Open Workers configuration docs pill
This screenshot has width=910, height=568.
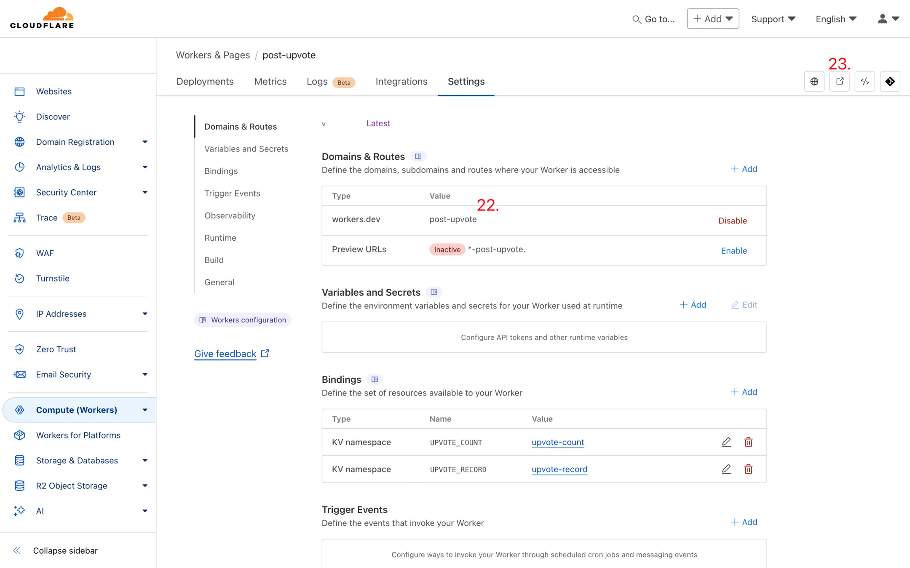242,320
